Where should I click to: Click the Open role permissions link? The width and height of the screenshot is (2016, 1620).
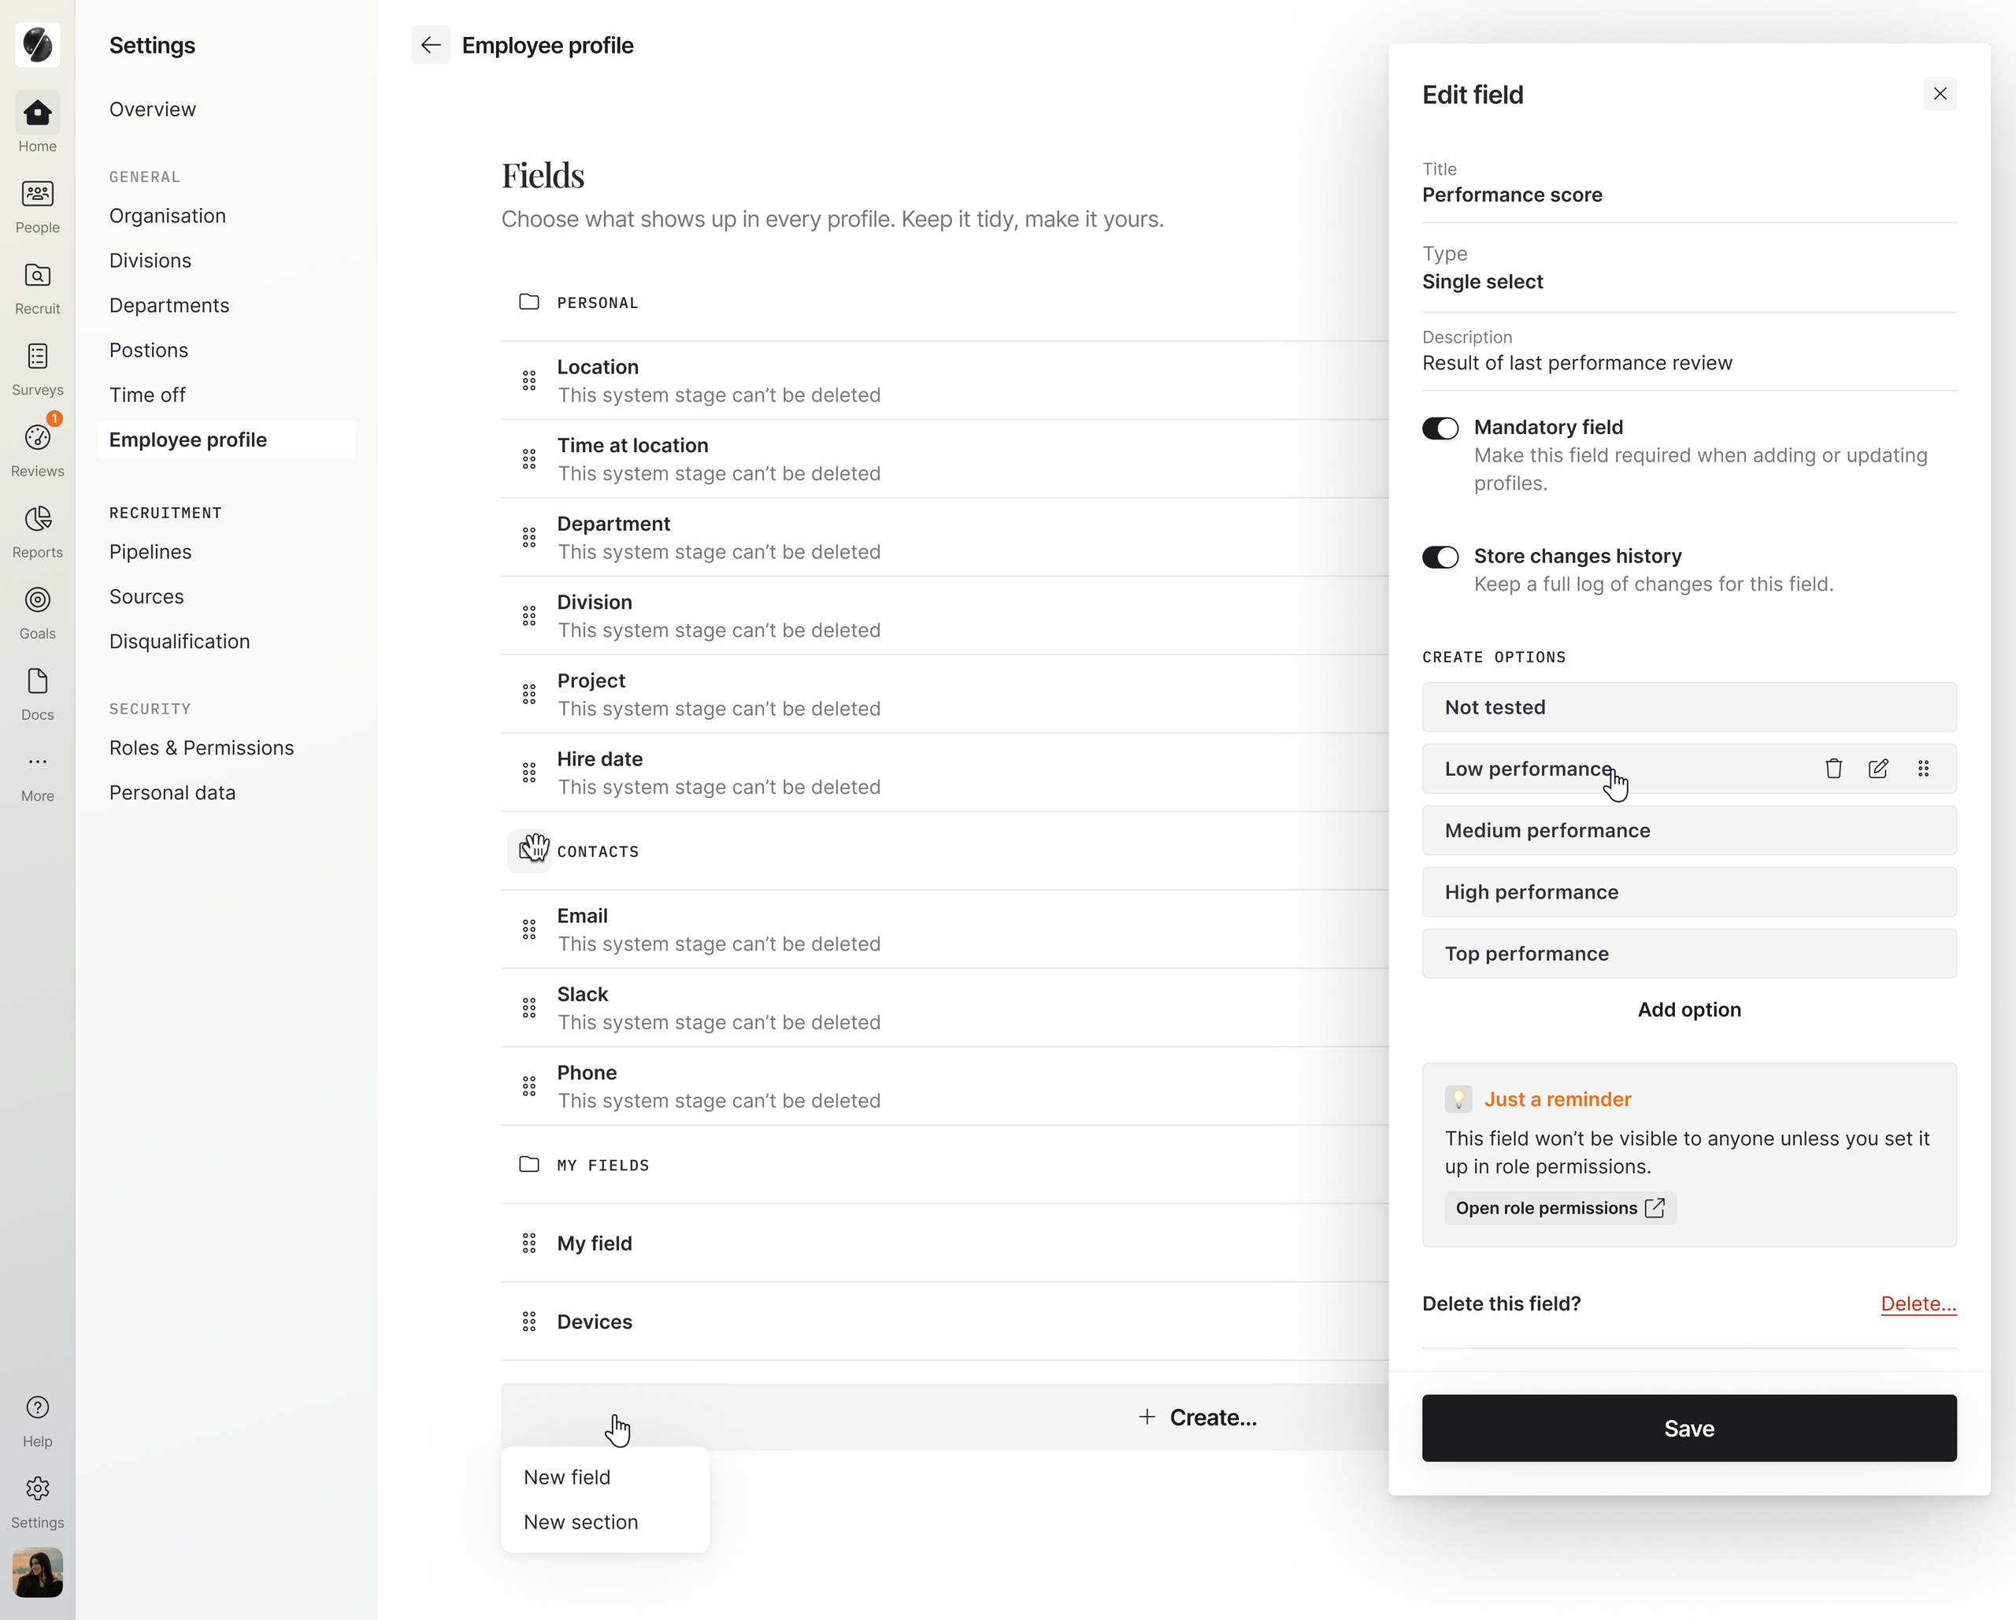coord(1560,1207)
